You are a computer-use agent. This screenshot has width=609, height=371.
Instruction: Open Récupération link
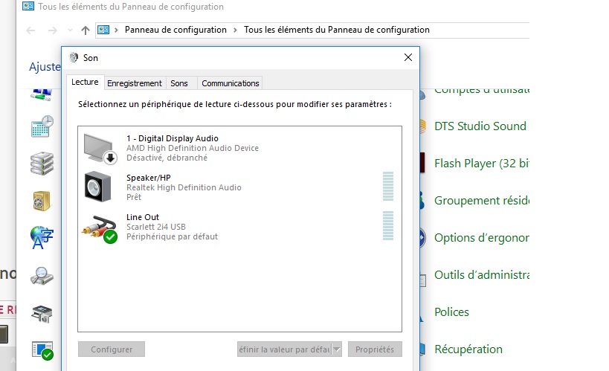[468, 349]
